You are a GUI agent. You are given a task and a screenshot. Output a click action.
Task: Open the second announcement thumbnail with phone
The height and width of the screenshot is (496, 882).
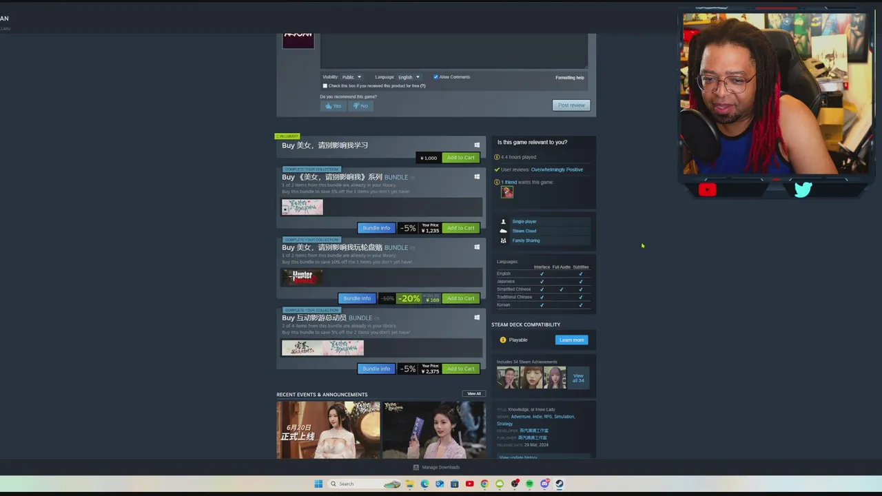(x=434, y=431)
